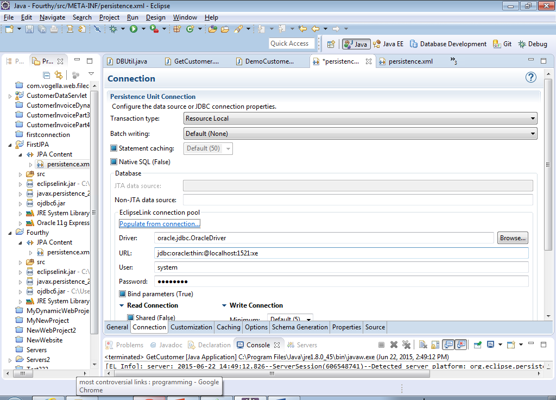Click Remove Launch icon in Console
The image size is (556, 400).
click(394, 345)
